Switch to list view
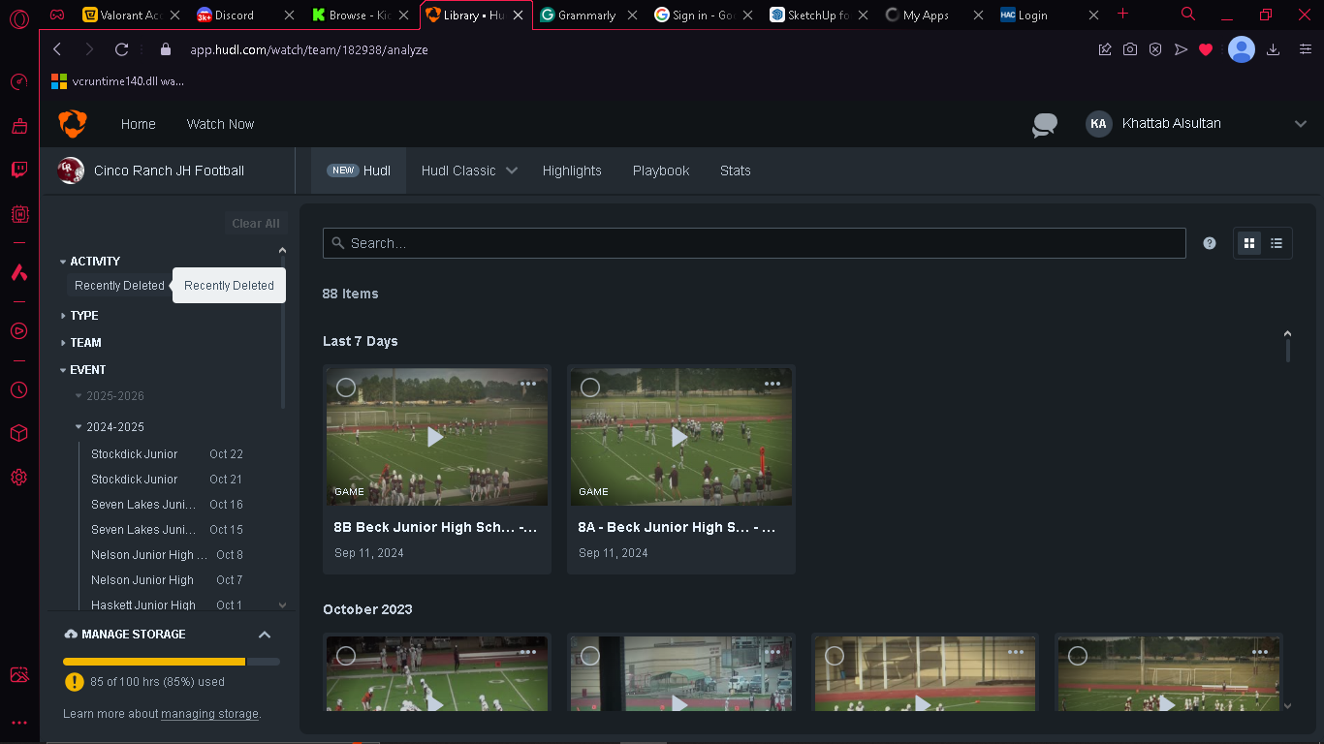Viewport: 1324px width, 744px height. click(1277, 243)
